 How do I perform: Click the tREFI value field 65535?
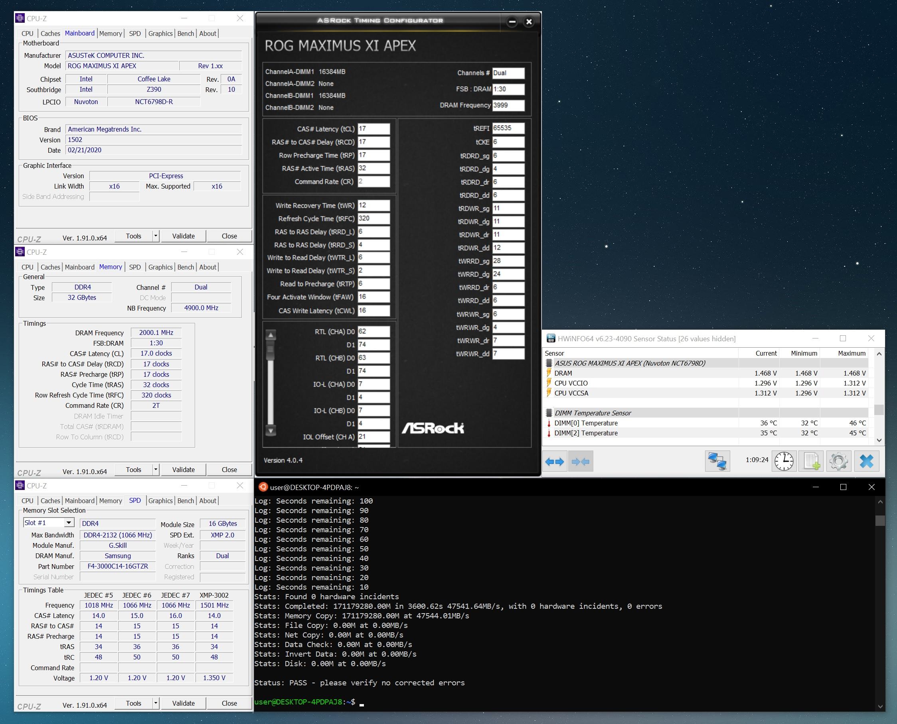508,128
